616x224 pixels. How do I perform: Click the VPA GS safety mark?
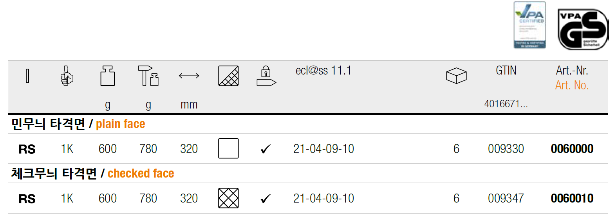click(583, 29)
